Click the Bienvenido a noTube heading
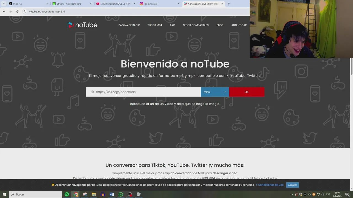Viewport: 353px width, 198px height. (x=175, y=64)
